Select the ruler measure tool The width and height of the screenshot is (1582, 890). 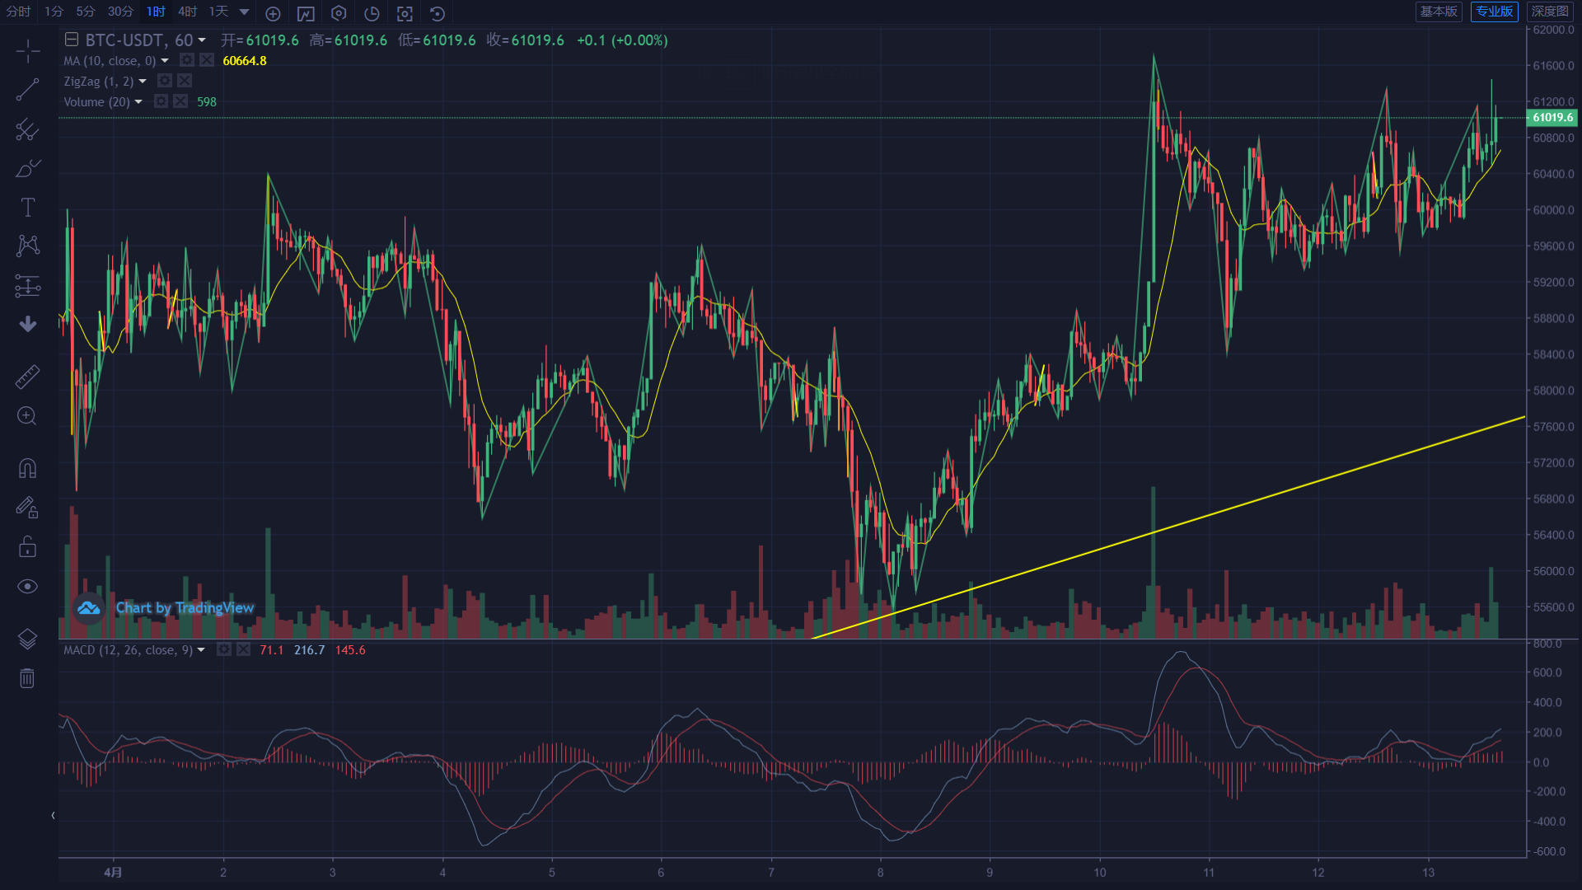pos(27,377)
